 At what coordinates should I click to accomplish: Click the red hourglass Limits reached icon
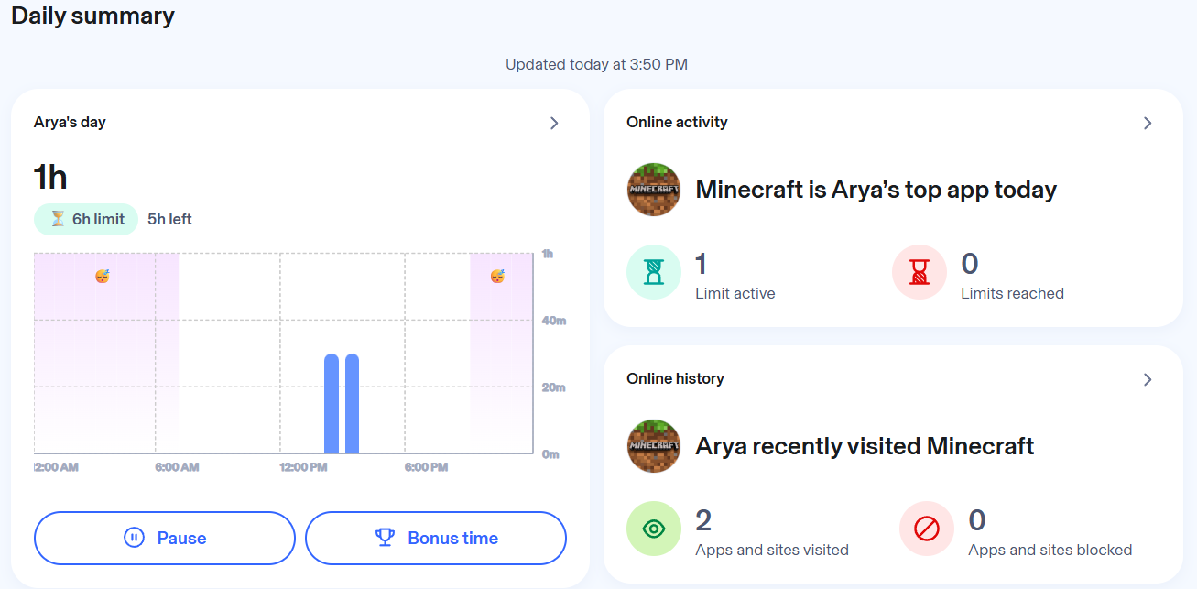[x=919, y=272]
